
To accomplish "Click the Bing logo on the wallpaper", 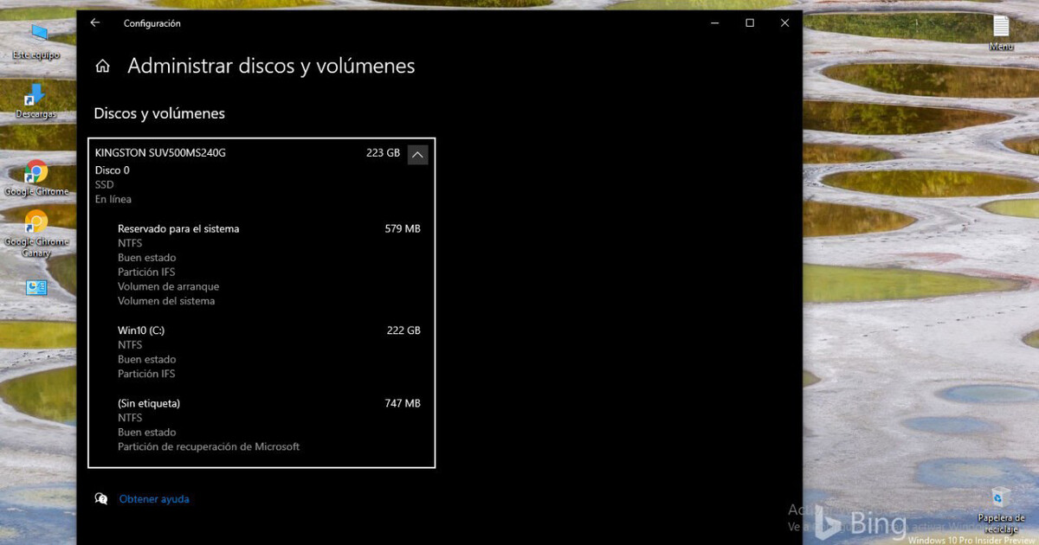I will click(x=862, y=523).
